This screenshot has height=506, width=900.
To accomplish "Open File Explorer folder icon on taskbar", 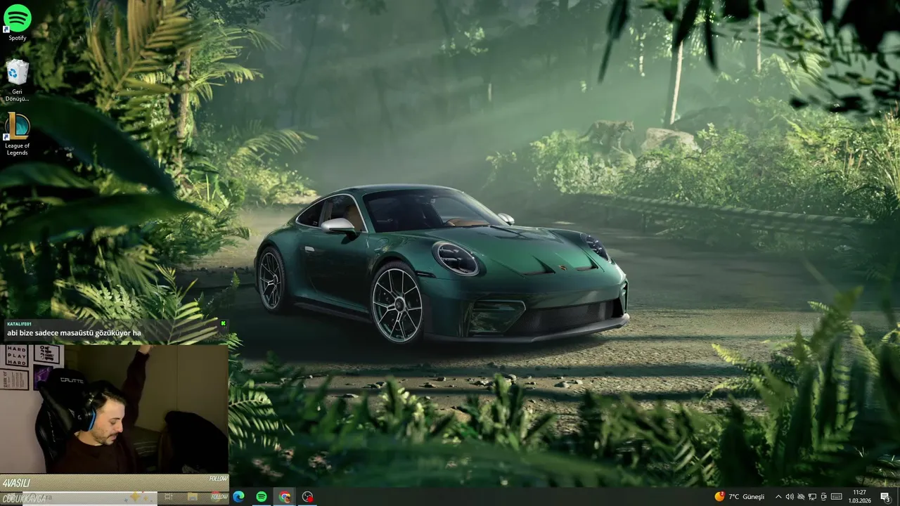I will tap(192, 497).
